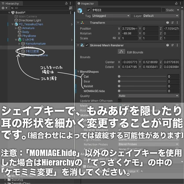Open Skinned Mesh Renderer help icon
The image size is (184, 184).
(168, 45)
